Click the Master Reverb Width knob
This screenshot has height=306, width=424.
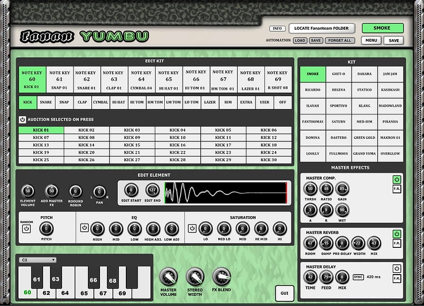358,243
